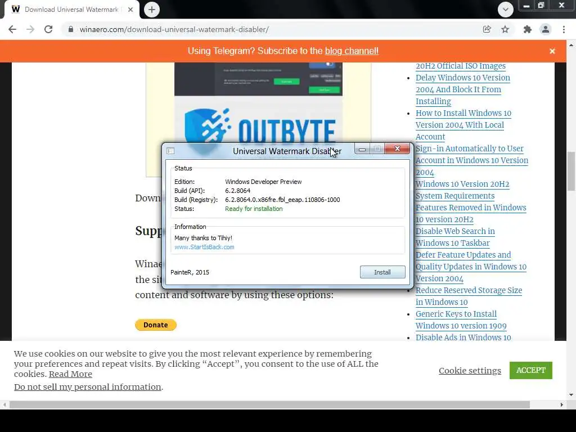Click the vertical scrollbar up arrow
The width and height of the screenshot is (576, 432).
click(571, 45)
